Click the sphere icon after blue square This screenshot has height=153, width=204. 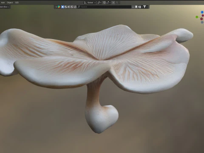pyautogui.click(x=66, y=7)
